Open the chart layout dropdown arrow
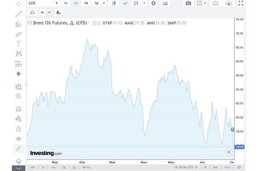This screenshot has width=256, height=171. (x=207, y=3)
